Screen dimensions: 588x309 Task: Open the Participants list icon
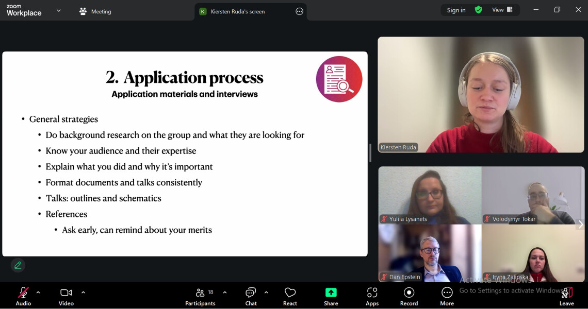point(201,293)
